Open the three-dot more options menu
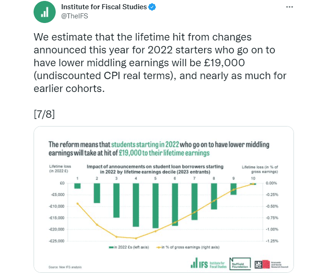 (289, 7)
